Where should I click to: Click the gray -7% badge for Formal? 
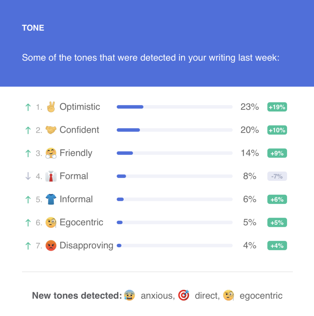click(x=277, y=176)
